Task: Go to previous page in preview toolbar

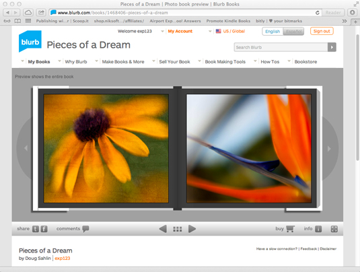Action: [163, 229]
